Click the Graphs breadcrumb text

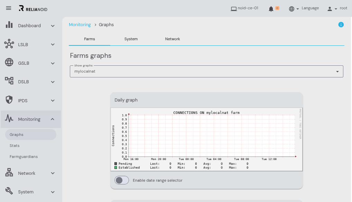point(106,24)
